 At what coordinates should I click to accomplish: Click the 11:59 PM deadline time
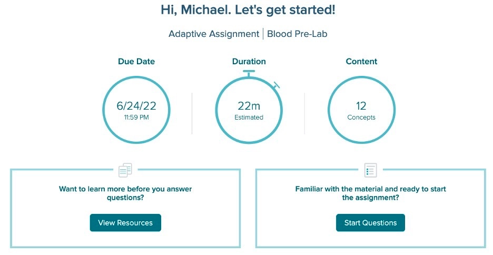coord(136,117)
